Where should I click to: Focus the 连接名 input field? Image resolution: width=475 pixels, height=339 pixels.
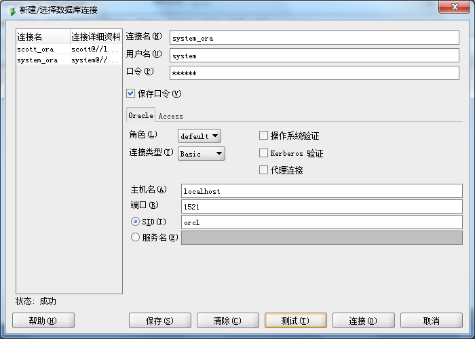(314, 38)
